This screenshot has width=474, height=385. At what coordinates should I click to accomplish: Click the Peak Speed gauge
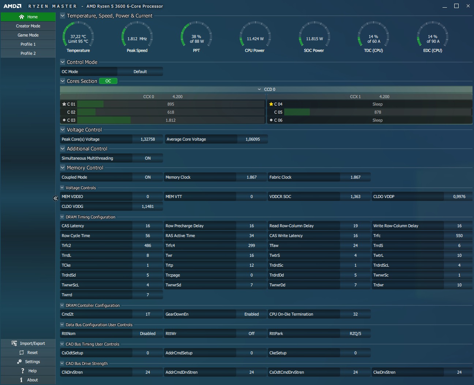(x=137, y=37)
